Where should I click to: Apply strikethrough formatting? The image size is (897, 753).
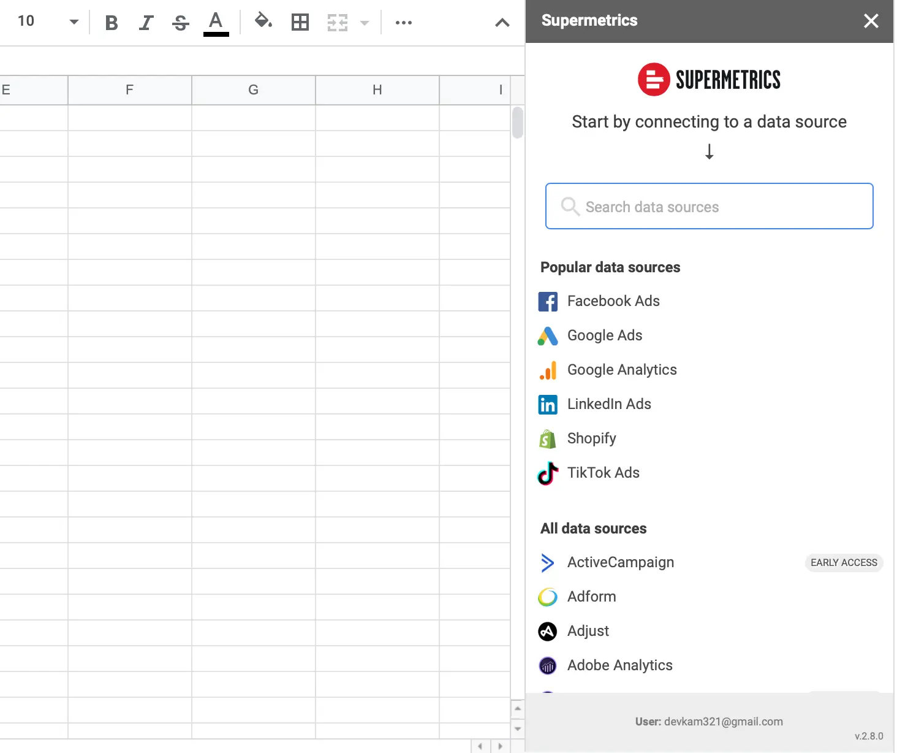coord(180,23)
